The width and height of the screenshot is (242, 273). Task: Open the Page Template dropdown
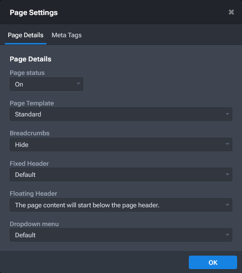coord(121,114)
